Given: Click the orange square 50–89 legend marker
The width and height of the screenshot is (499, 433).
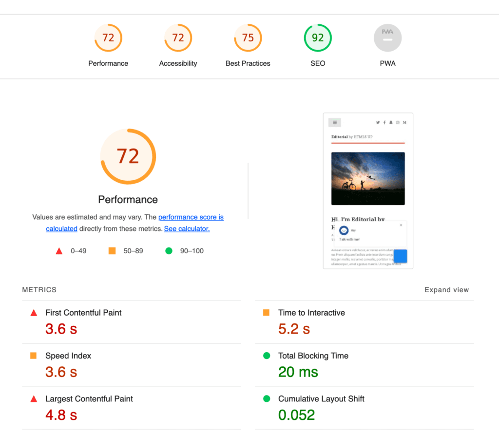Looking at the screenshot, I should [112, 251].
